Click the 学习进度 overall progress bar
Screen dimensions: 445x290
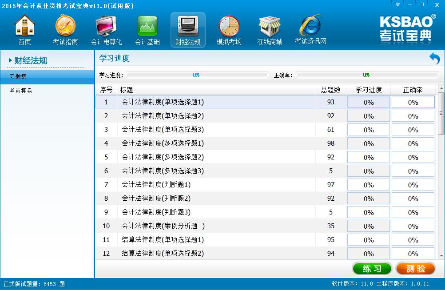click(196, 75)
